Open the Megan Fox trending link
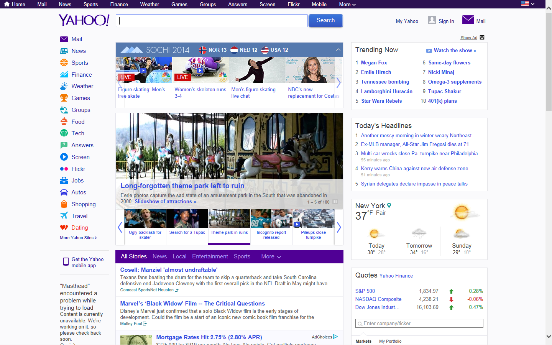The image size is (552, 345). (374, 62)
